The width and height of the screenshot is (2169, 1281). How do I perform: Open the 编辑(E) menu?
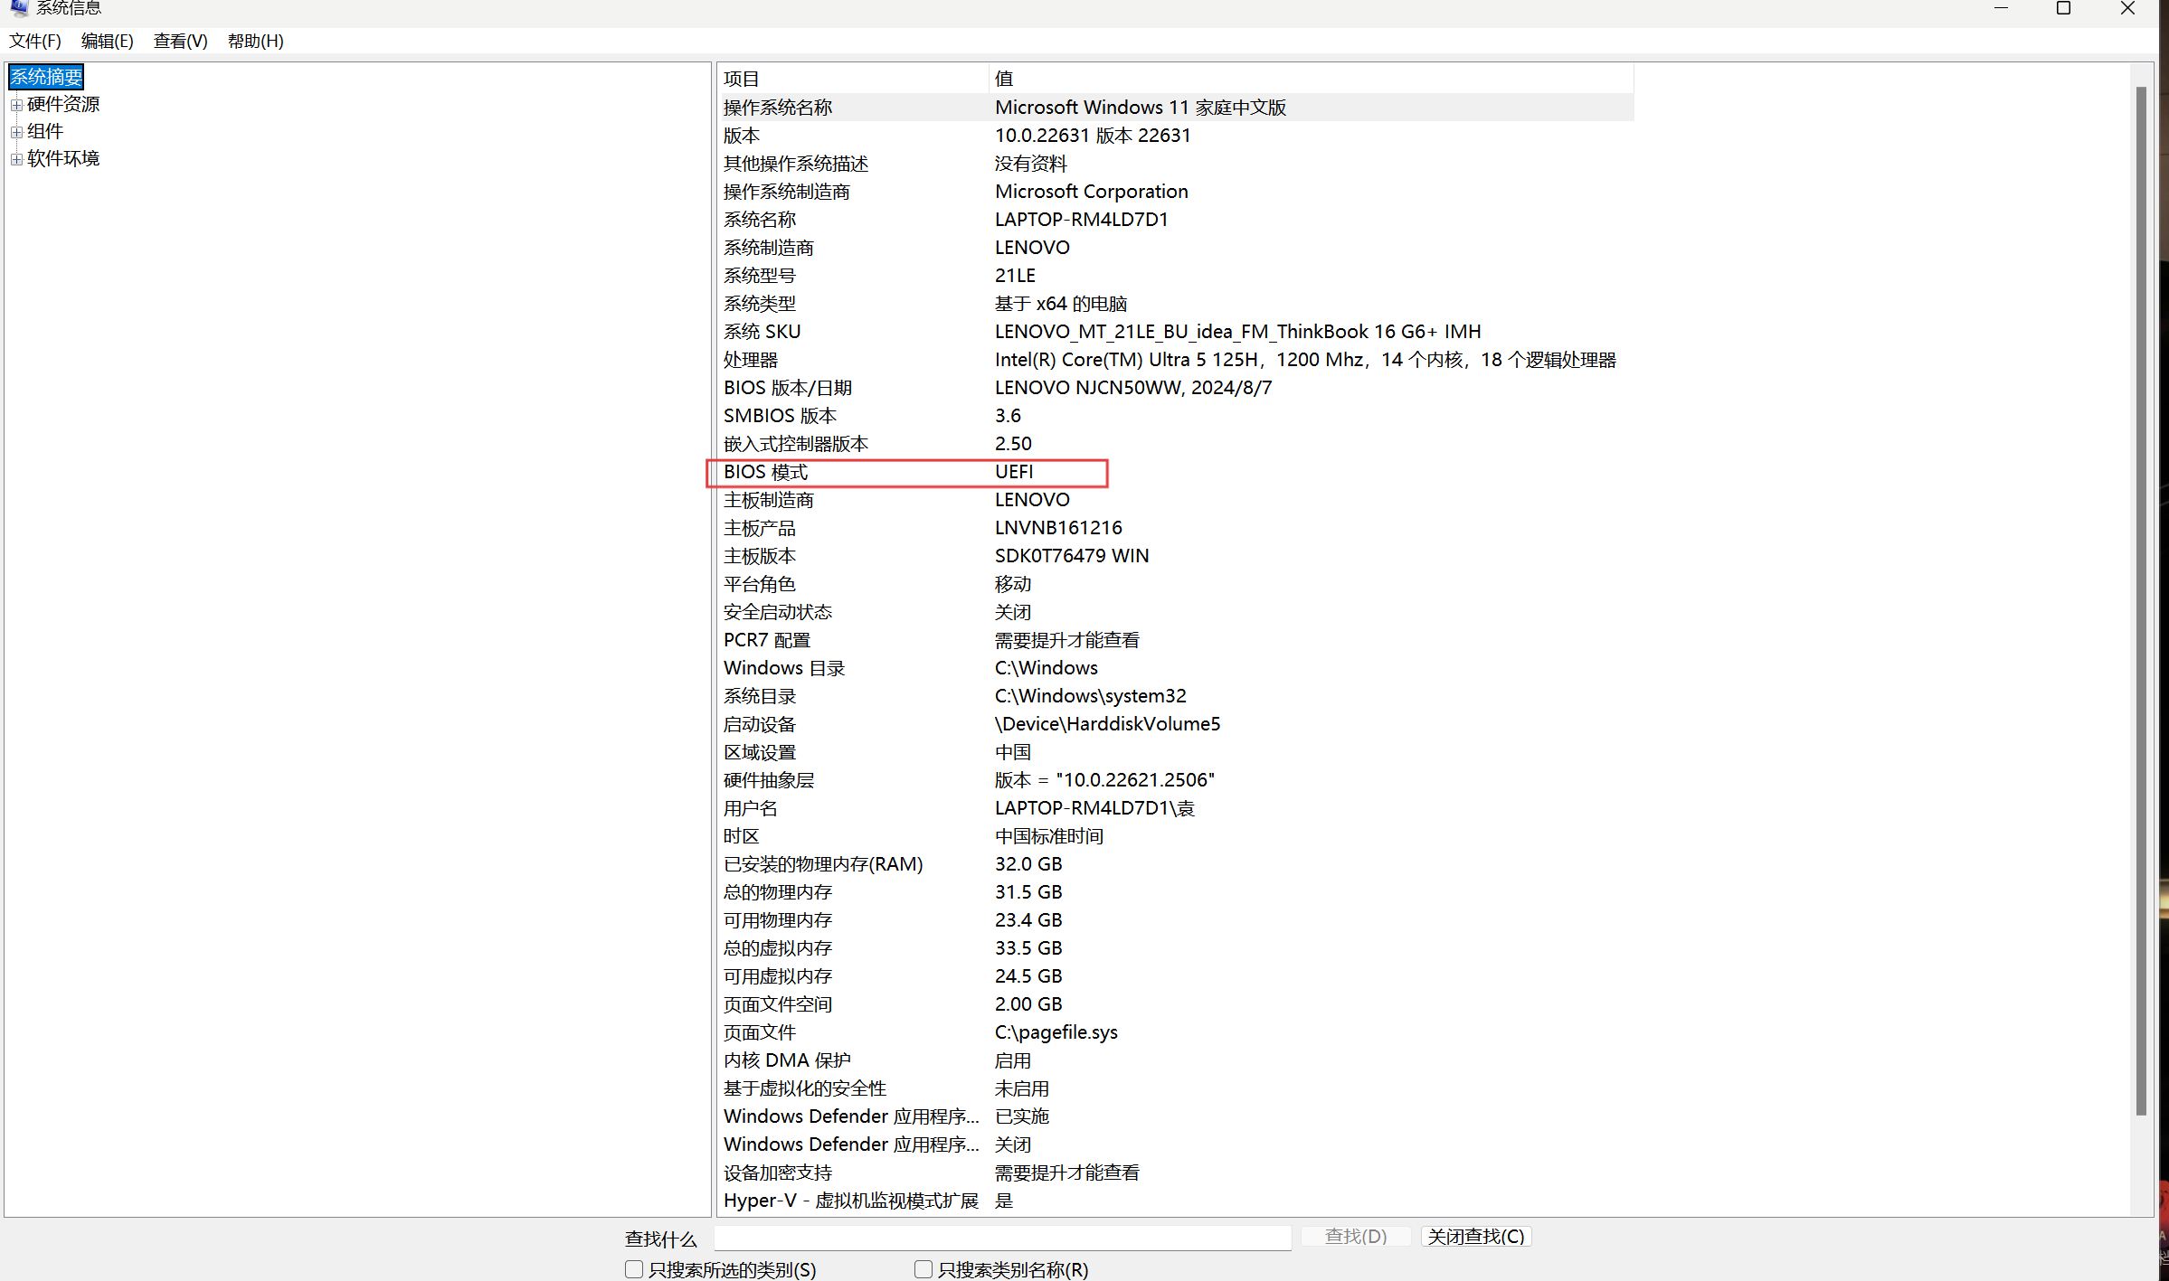[107, 41]
